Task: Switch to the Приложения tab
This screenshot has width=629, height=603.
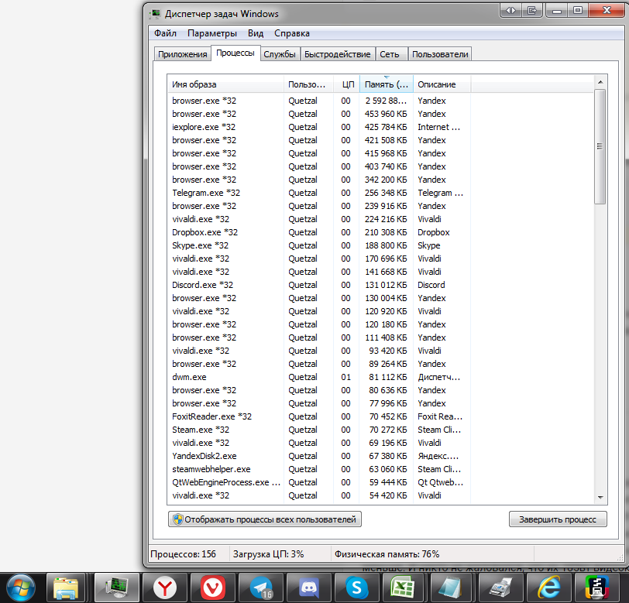Action: (183, 54)
